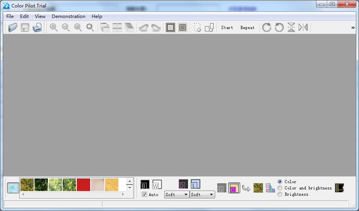Select the white point W icon

157,184
